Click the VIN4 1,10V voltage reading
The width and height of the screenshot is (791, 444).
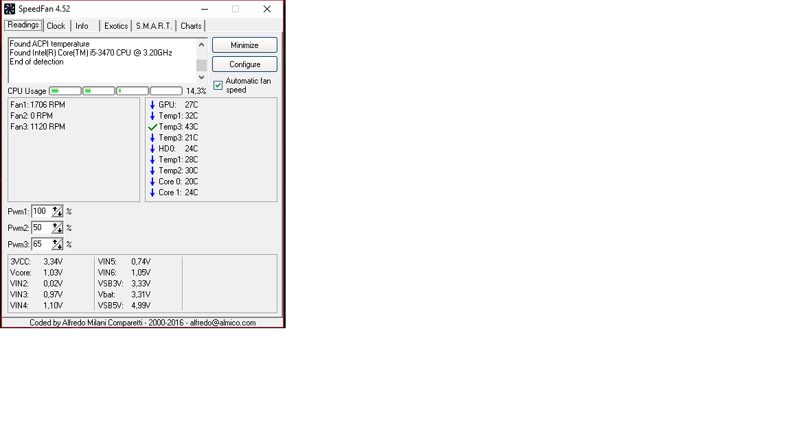click(x=36, y=306)
